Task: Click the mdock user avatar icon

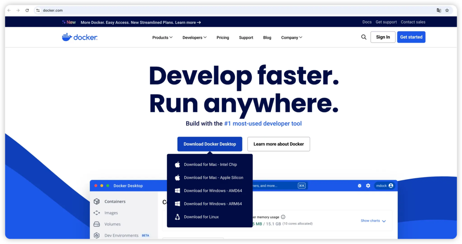Action: pyautogui.click(x=391, y=186)
